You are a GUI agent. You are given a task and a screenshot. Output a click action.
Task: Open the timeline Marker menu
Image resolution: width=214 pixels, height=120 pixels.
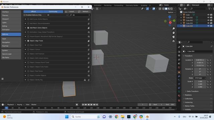click(34, 105)
